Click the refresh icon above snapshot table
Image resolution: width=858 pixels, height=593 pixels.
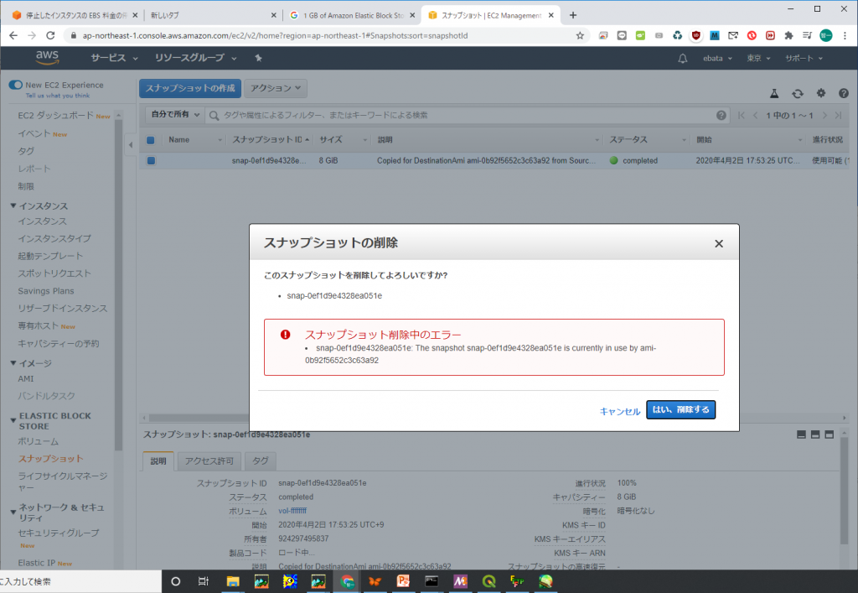(x=798, y=94)
